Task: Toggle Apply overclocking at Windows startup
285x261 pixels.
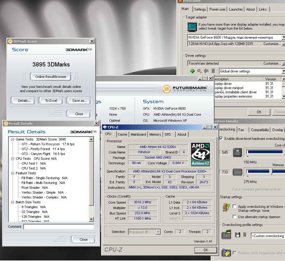Action: (x=235, y=206)
